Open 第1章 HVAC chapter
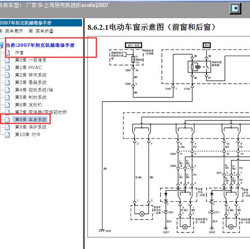250x249 pixels. pos(28,67)
